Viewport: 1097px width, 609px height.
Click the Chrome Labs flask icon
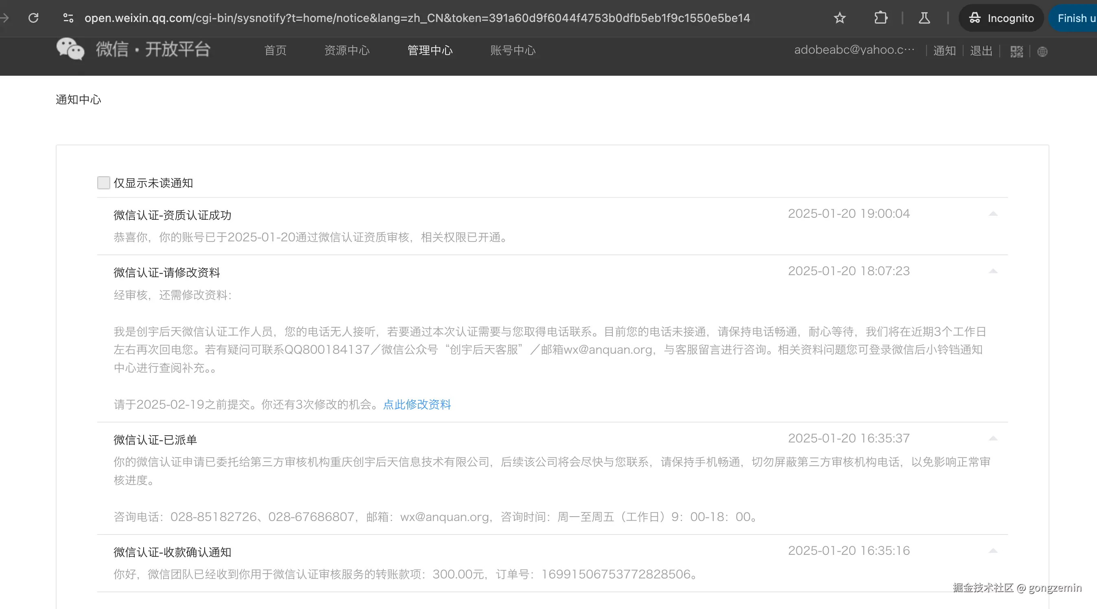tap(924, 18)
